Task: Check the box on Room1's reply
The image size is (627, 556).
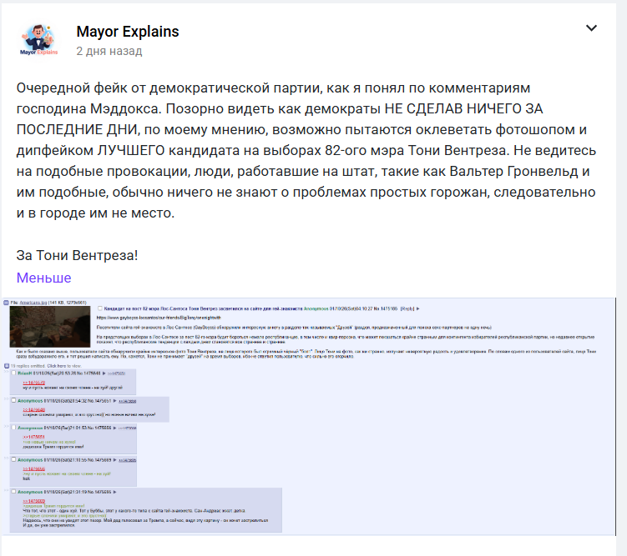Action: coord(14,373)
